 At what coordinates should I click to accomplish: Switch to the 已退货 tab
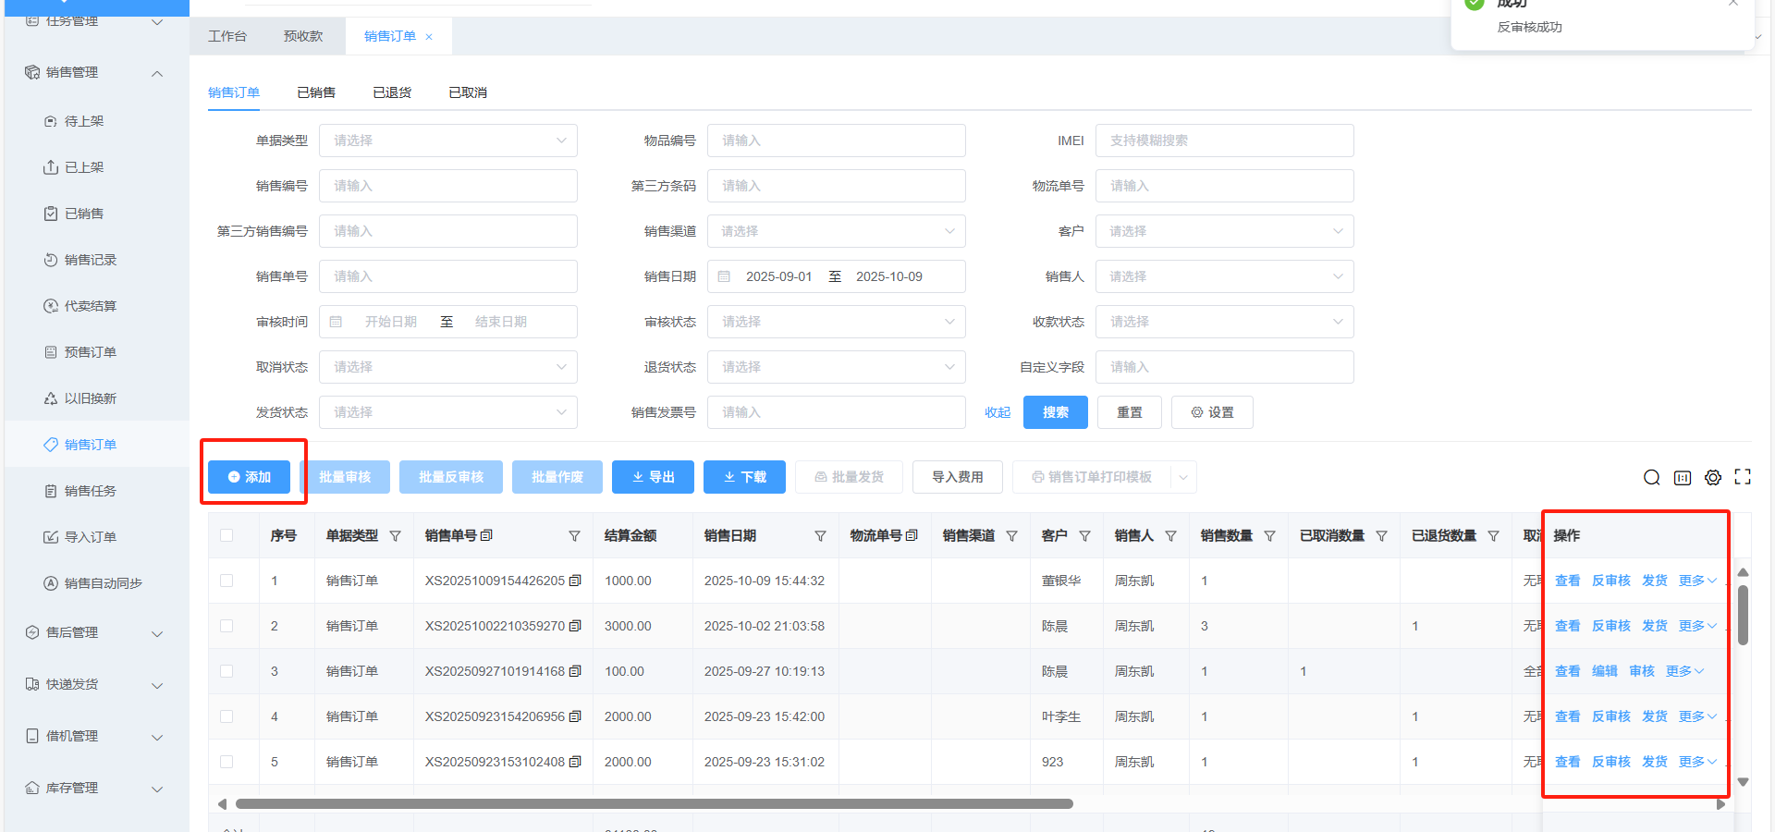(392, 92)
